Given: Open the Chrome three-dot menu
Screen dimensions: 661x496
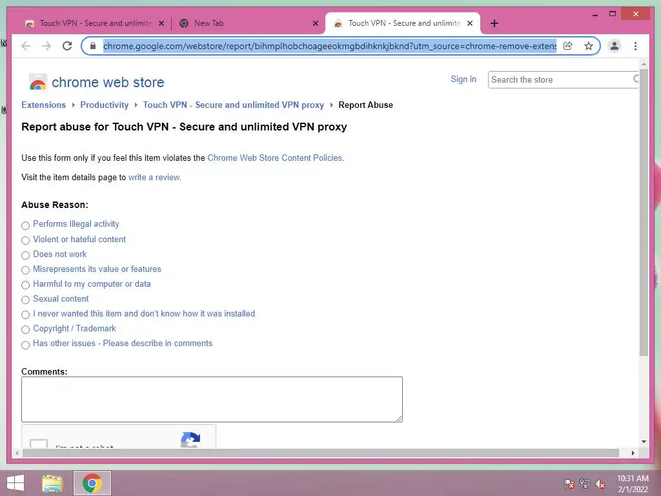Looking at the screenshot, I should (635, 46).
